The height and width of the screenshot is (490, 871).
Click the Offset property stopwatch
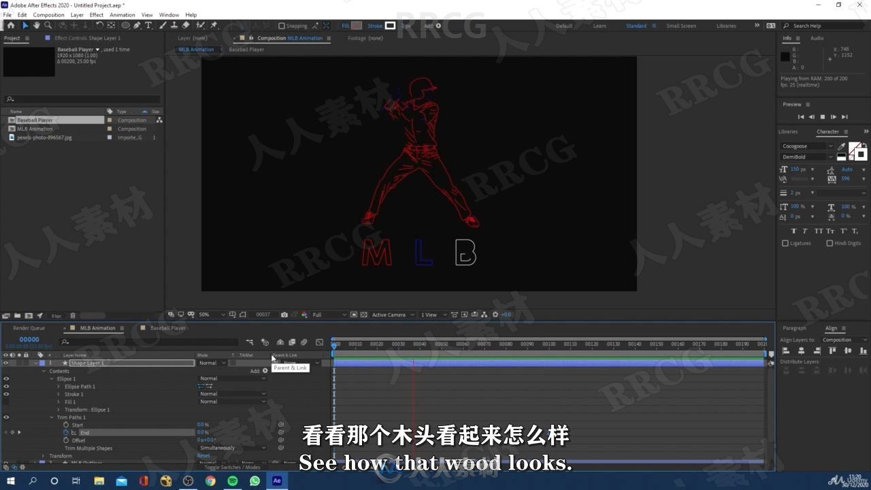coord(66,440)
